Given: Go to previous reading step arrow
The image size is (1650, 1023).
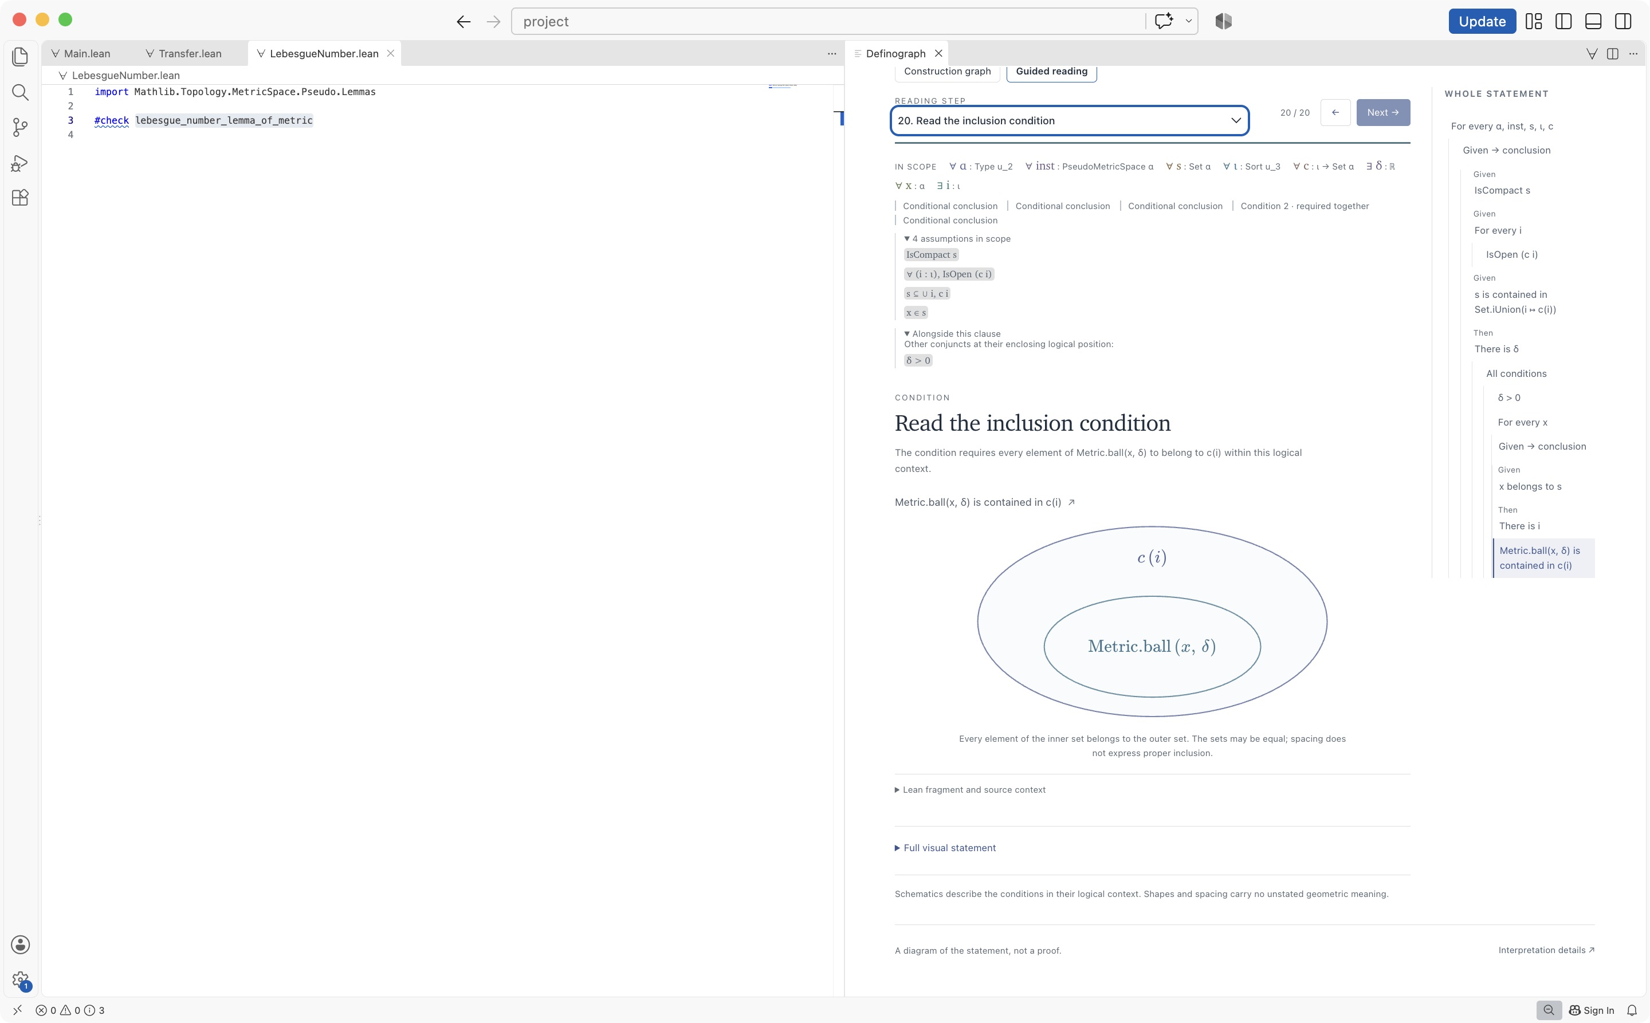Looking at the screenshot, I should 1335,112.
